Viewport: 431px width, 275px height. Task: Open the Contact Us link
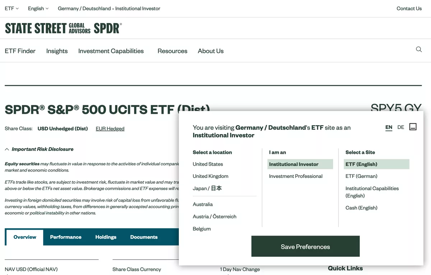pyautogui.click(x=409, y=8)
